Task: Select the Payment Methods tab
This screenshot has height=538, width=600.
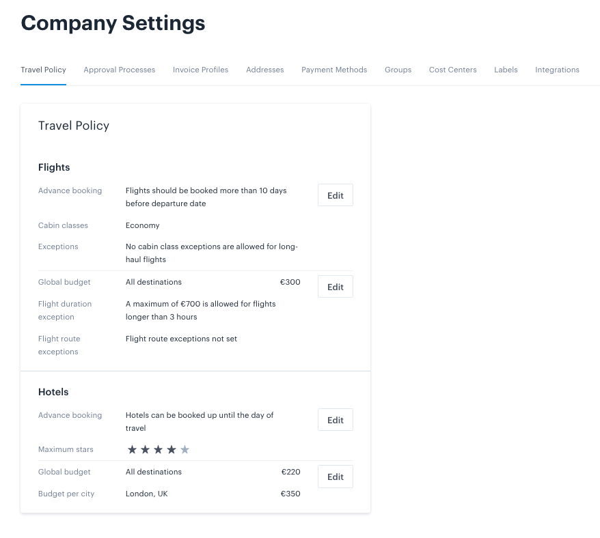Action: pos(334,70)
